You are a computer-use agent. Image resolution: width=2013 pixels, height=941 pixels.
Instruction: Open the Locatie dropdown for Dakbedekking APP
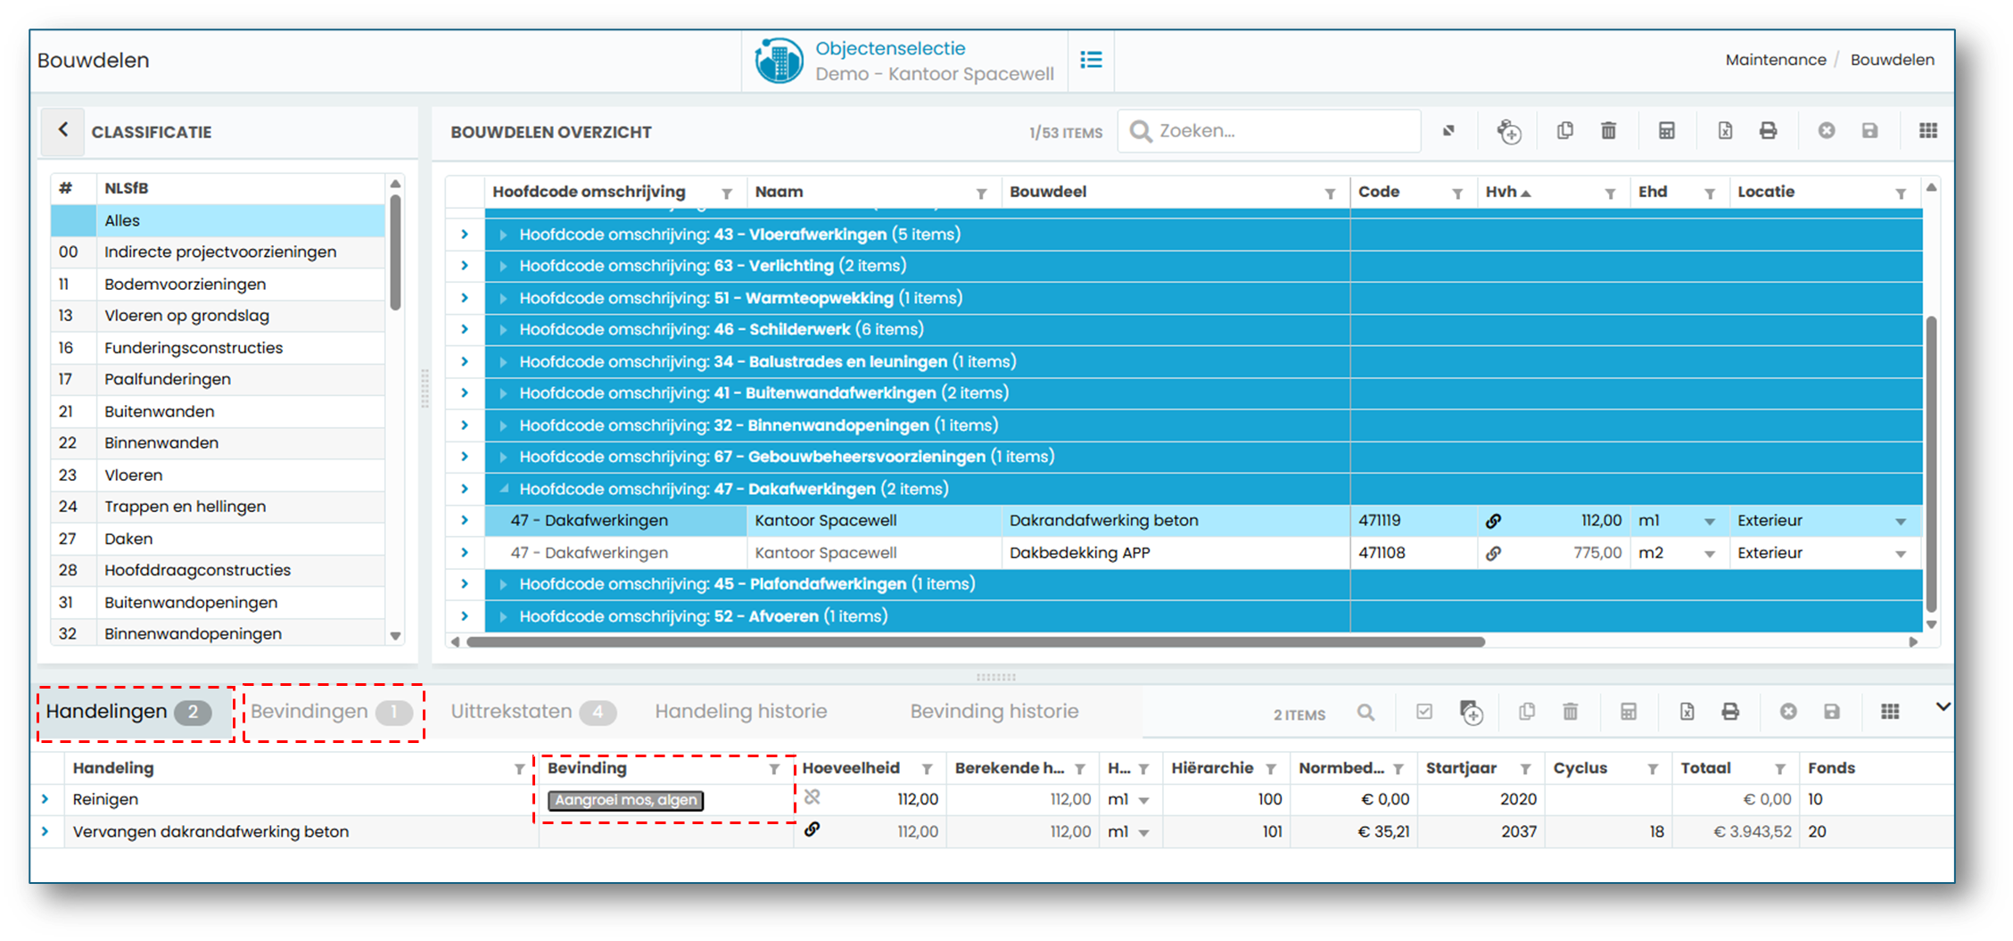point(1901,554)
